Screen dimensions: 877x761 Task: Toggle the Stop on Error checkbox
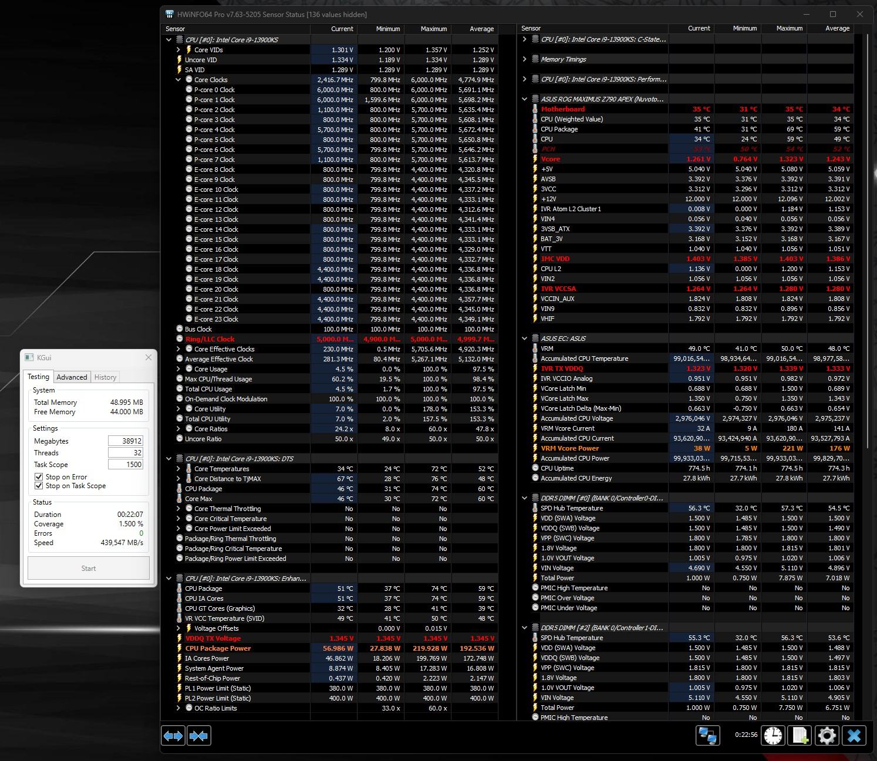tap(39, 477)
